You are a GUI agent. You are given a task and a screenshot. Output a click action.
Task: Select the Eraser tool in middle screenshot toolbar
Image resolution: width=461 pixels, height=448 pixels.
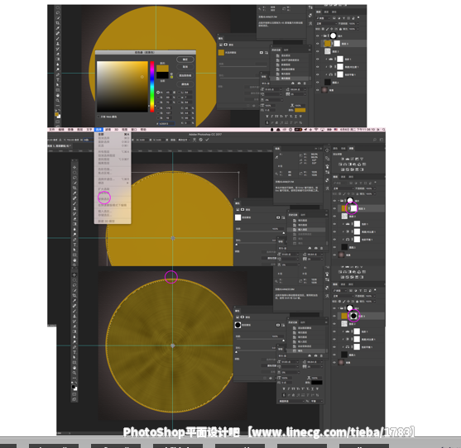74,219
